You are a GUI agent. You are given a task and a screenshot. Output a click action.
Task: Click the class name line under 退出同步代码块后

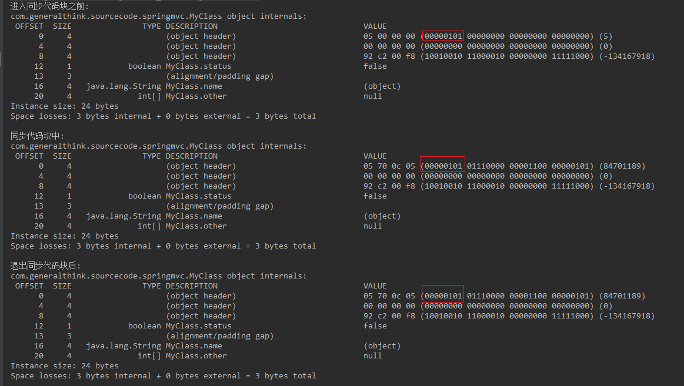pyautogui.click(x=158, y=276)
